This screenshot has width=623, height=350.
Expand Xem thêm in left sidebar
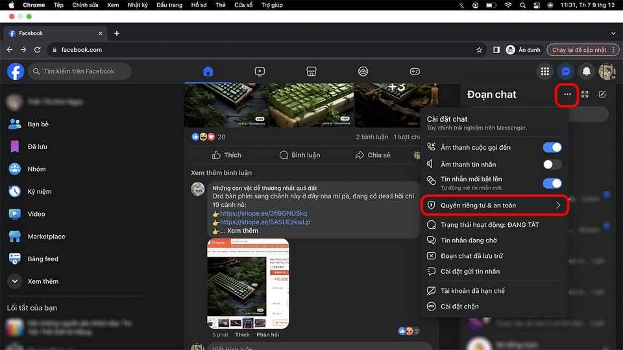click(42, 281)
